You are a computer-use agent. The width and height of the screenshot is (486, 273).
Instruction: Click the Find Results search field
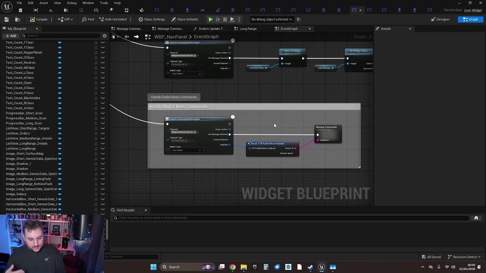click(292, 218)
